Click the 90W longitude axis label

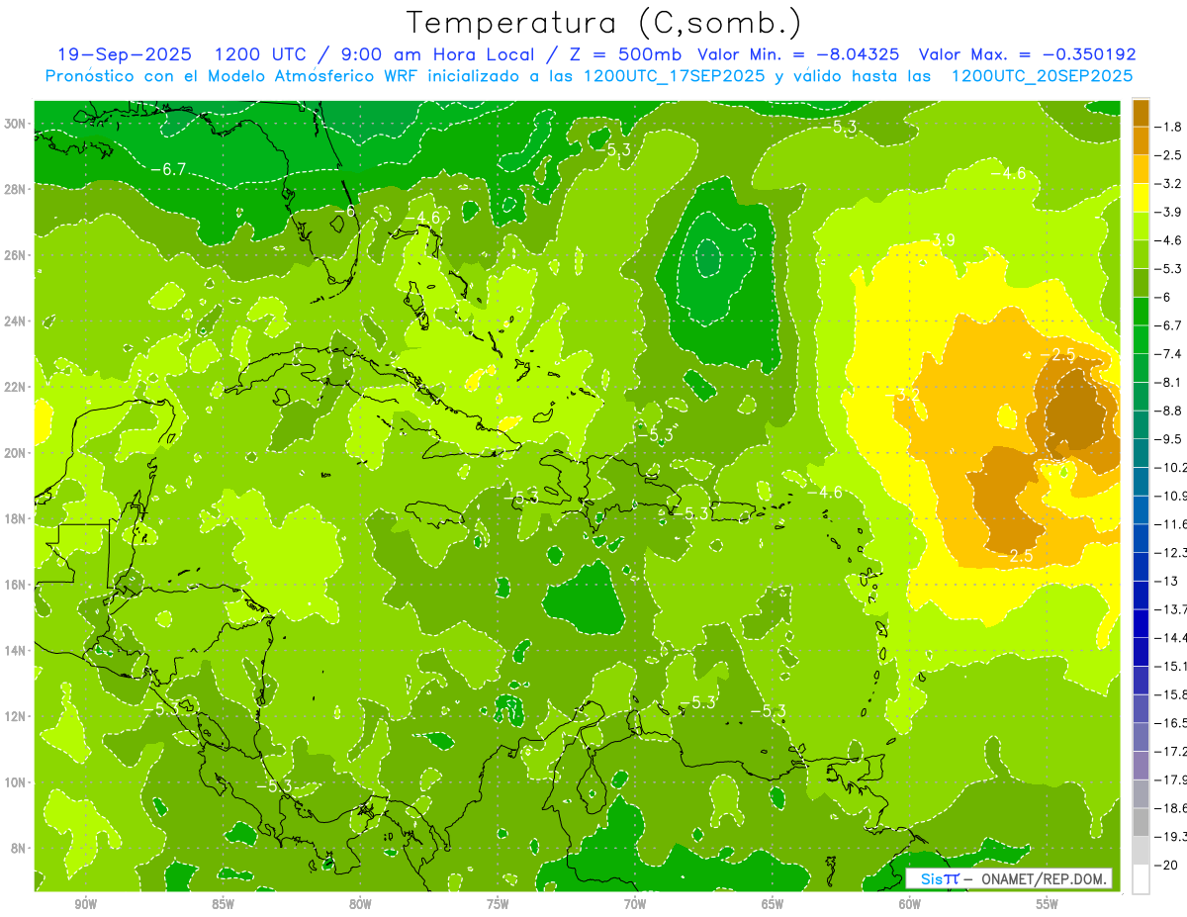(x=86, y=904)
